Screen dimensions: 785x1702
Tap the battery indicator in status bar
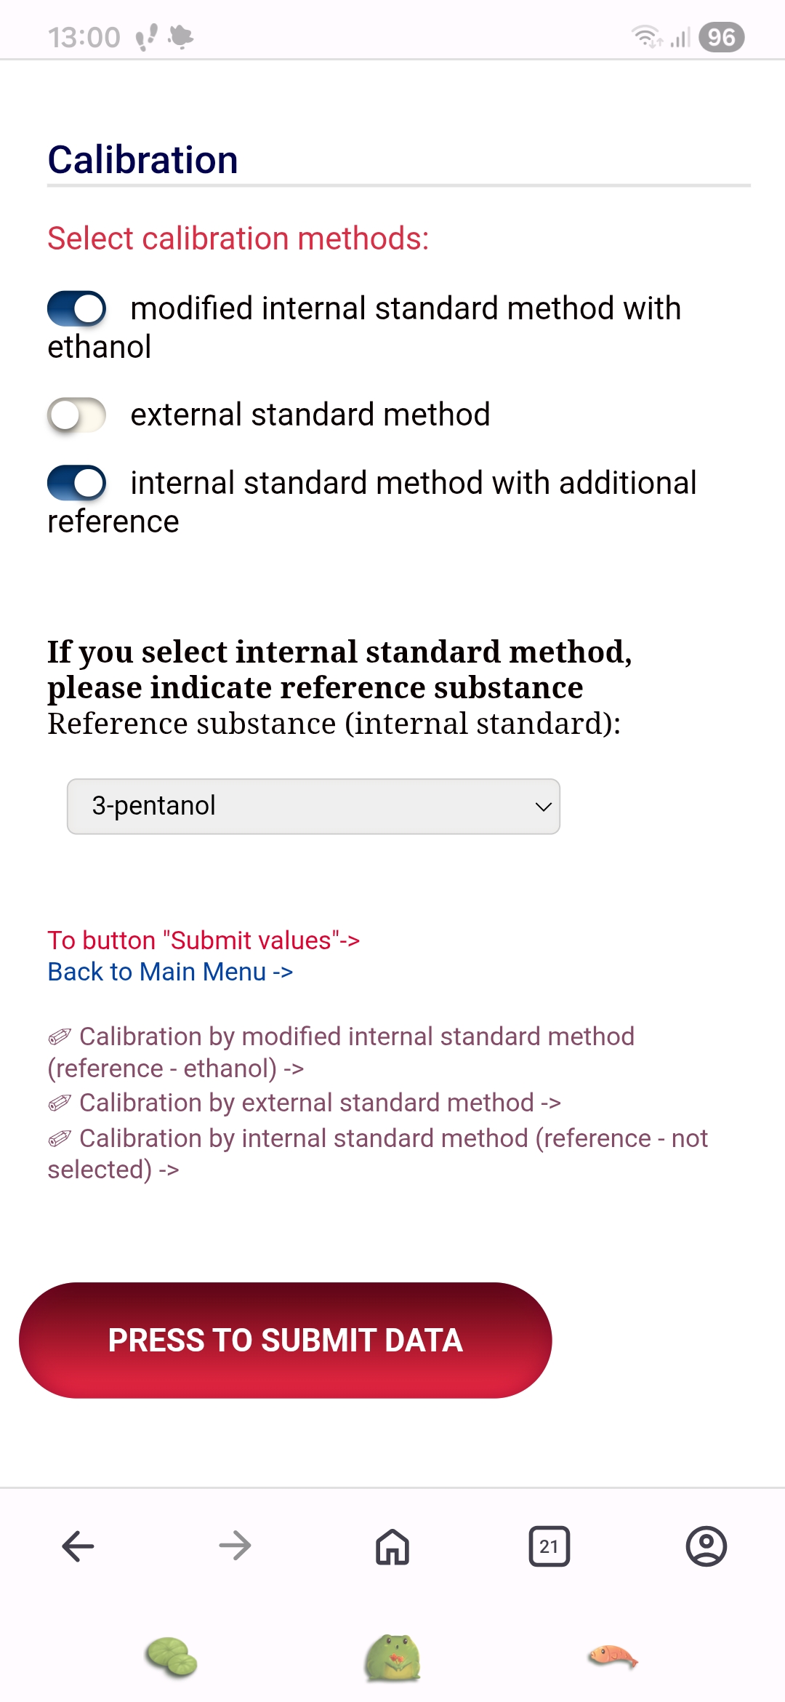(x=721, y=37)
